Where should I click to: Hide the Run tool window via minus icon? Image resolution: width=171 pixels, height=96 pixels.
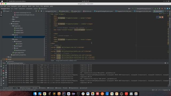coord(168,63)
